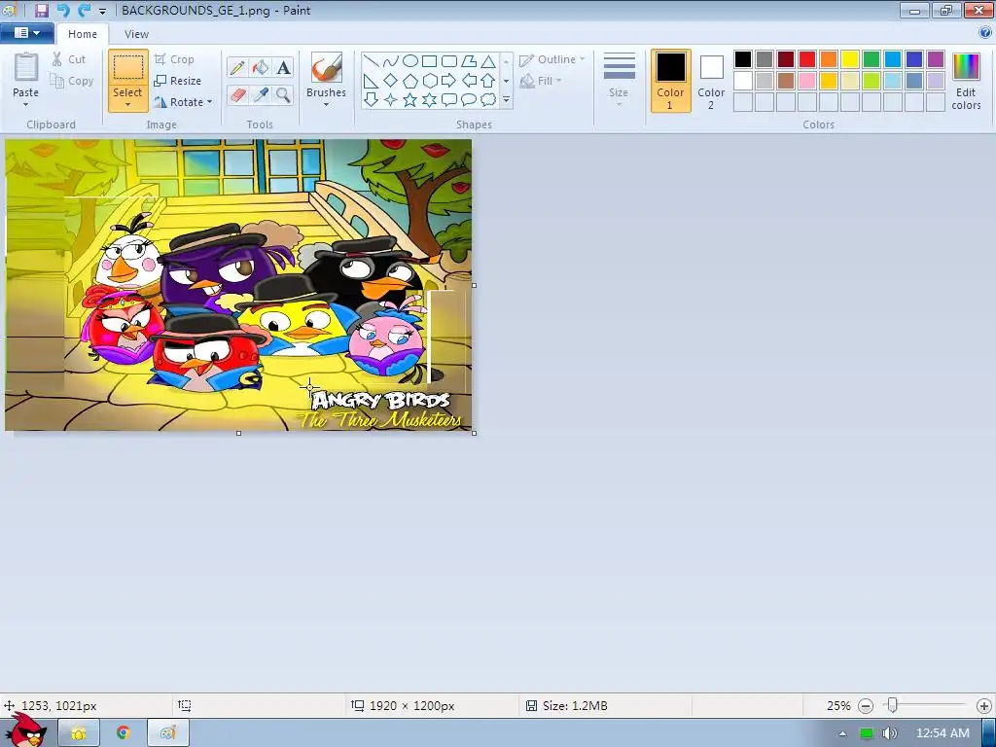This screenshot has height=747, width=996.
Task: Choose the Fill with color bucket tool
Action: point(261,67)
